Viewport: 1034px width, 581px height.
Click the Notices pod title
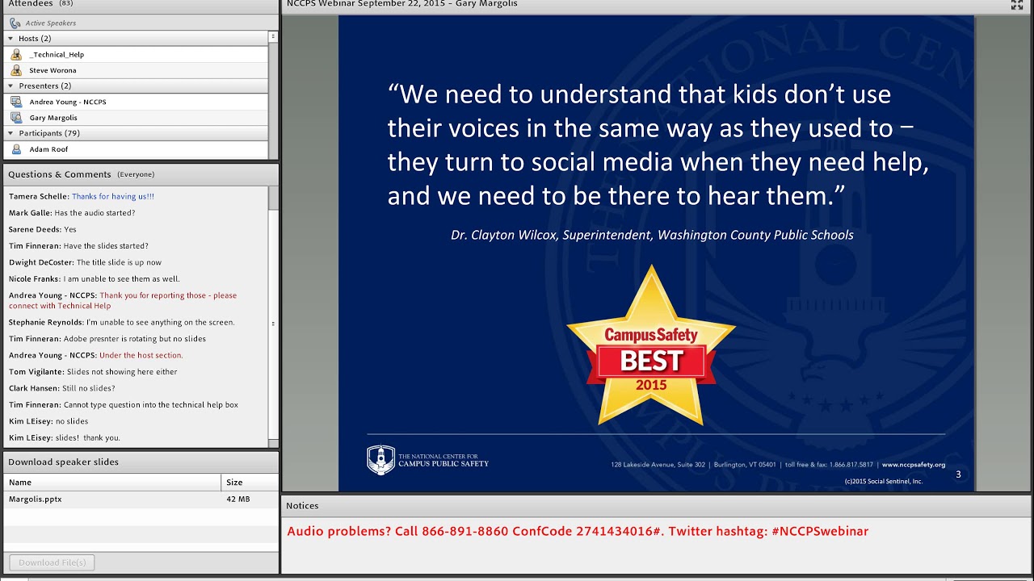pyautogui.click(x=302, y=506)
